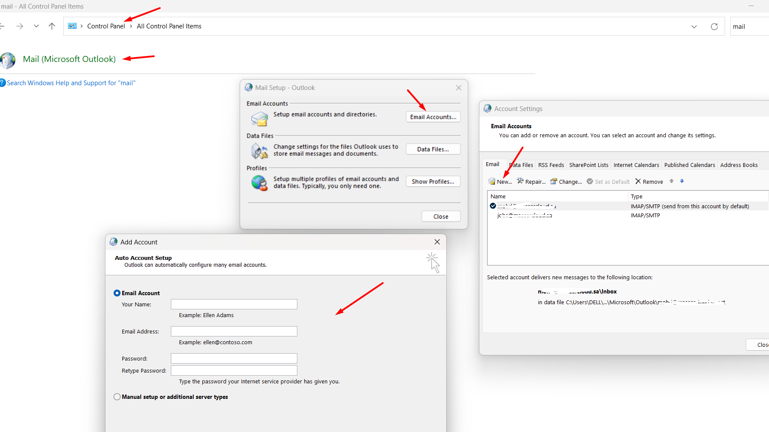Click the Your Name input field
769x432 pixels.
234,304
